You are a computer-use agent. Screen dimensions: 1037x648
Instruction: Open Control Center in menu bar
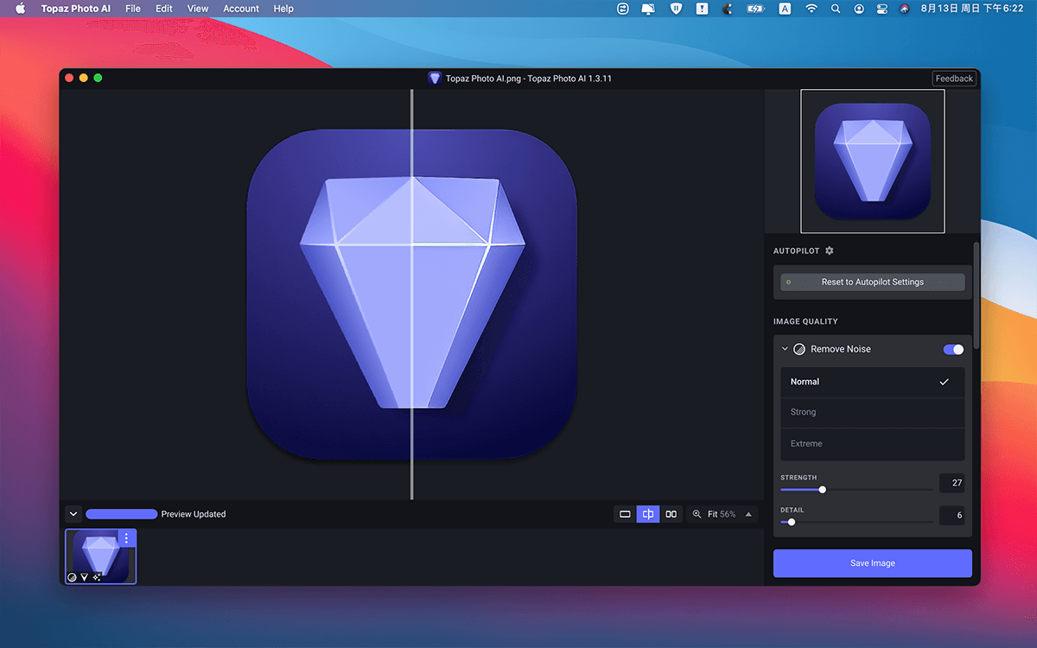882,9
